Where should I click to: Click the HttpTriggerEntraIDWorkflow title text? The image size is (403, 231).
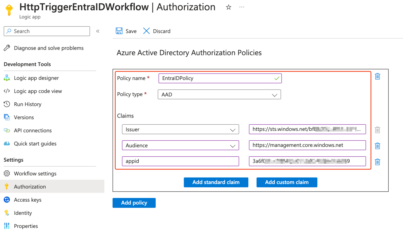click(x=84, y=7)
